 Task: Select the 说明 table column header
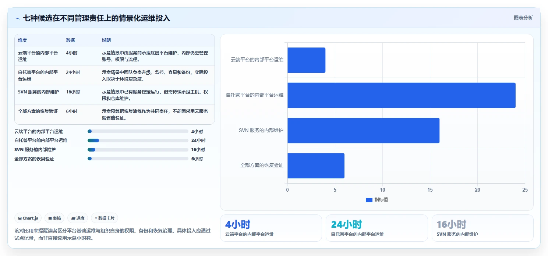(106, 40)
